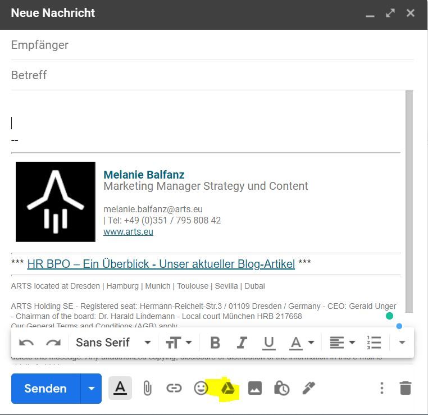Toggle italic formatting
This screenshot has width=428, height=415.
(242, 343)
